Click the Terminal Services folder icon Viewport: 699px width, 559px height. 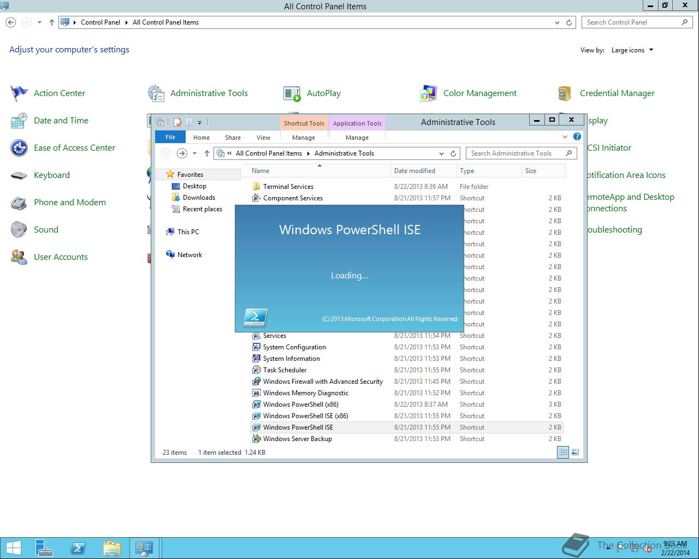[x=256, y=187]
